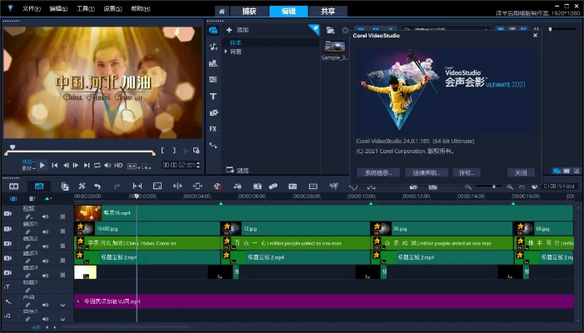This screenshot has width=584, height=333.
Task: Open the Transitions library icon
Action: pos(213,79)
